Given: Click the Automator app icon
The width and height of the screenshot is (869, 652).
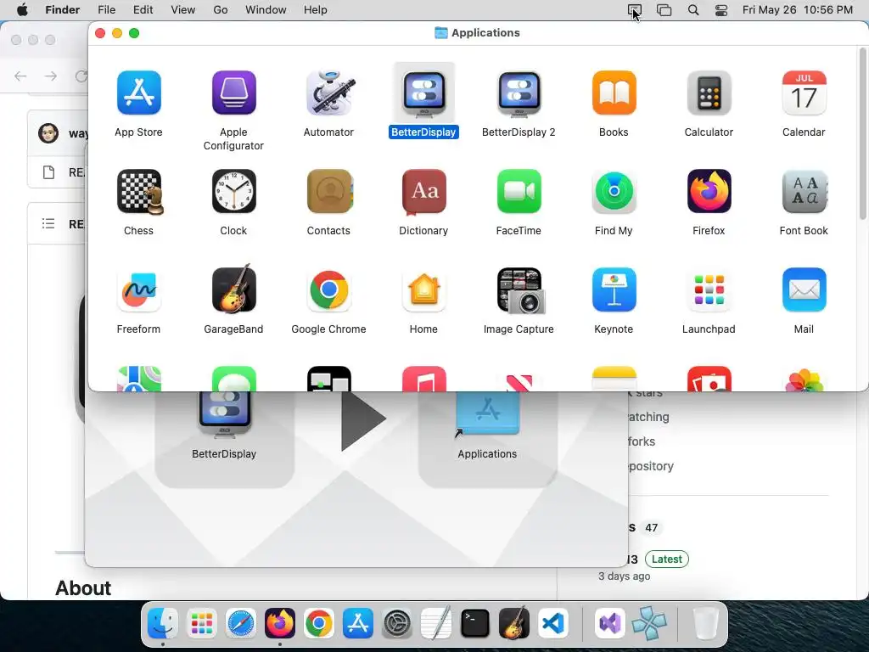Looking at the screenshot, I should tap(328, 93).
